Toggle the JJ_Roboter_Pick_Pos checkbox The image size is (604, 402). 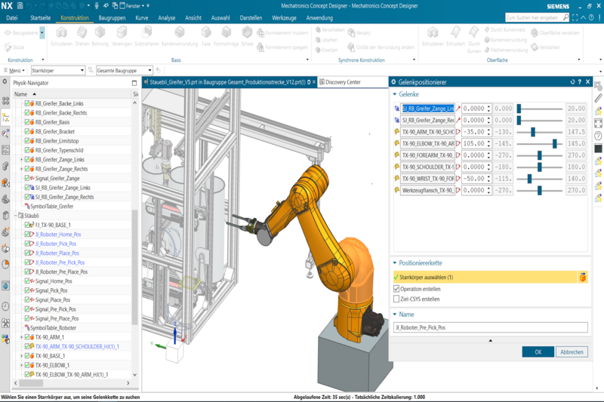coord(27,244)
